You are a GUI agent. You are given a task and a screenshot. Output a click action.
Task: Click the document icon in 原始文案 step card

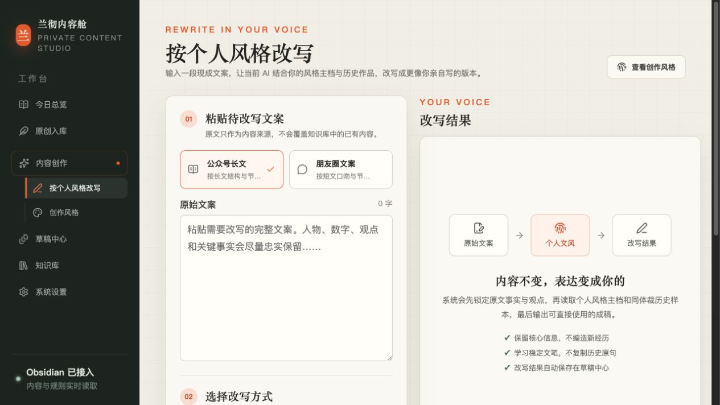point(479,228)
